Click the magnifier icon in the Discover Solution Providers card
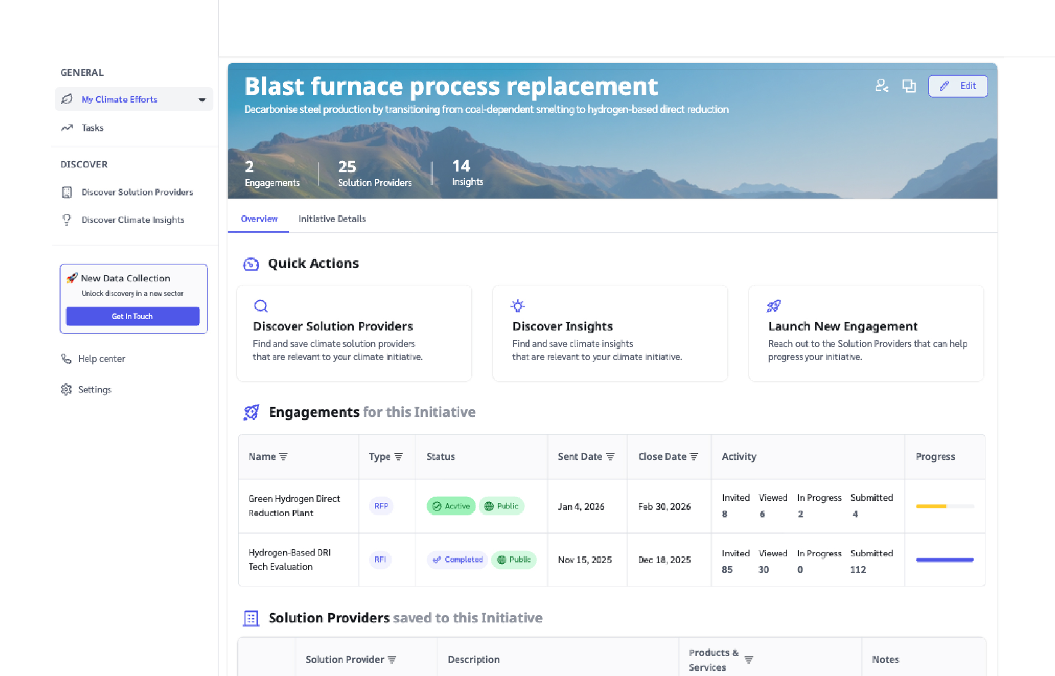The width and height of the screenshot is (1055, 676). coord(261,306)
